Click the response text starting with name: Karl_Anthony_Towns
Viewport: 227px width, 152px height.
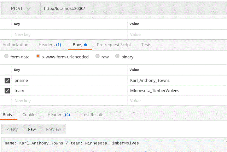[72, 143]
